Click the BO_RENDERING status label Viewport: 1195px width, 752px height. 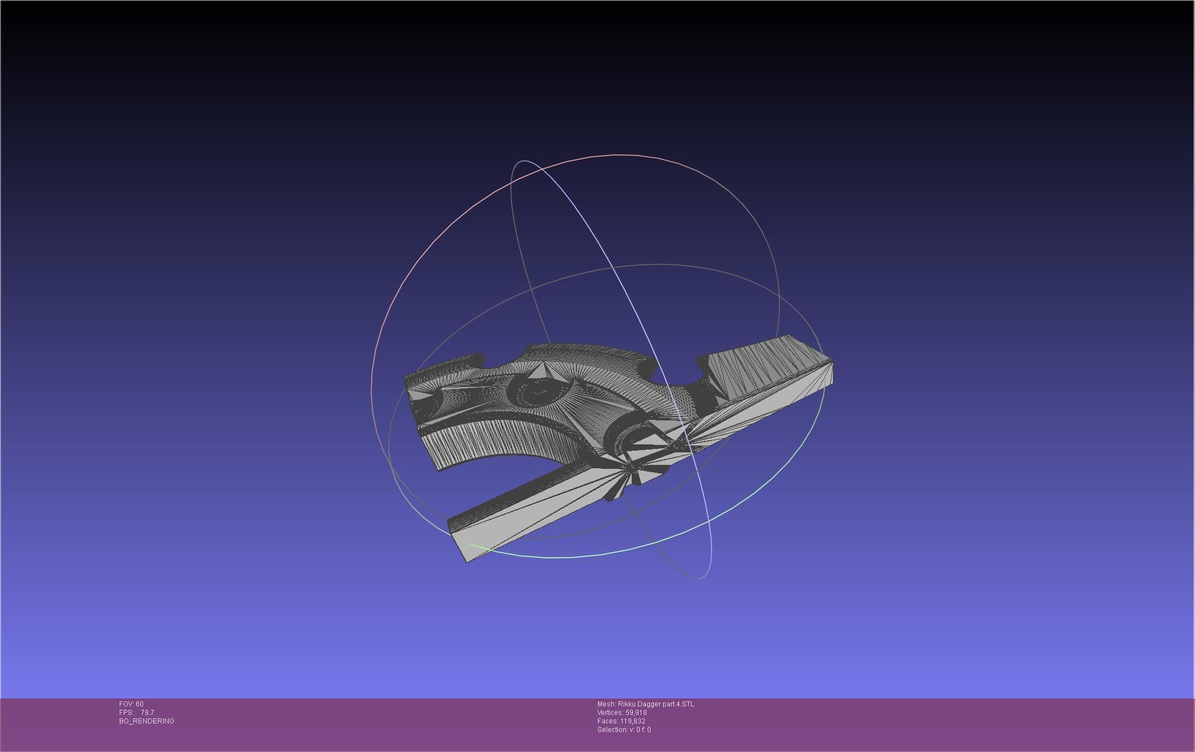tap(147, 721)
